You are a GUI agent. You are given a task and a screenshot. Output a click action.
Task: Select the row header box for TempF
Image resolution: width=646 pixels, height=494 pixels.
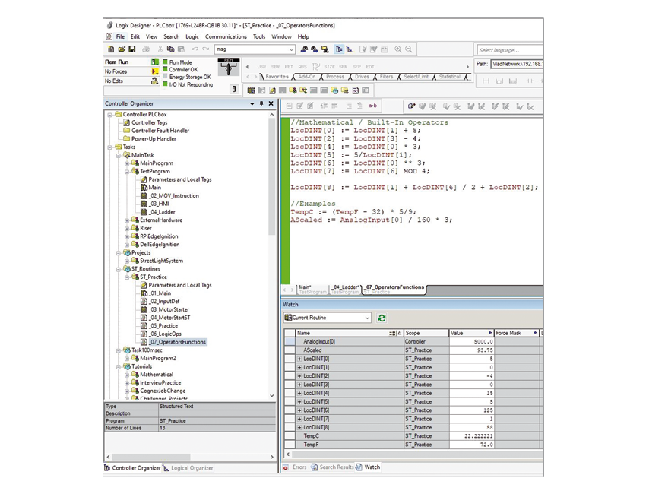290,445
